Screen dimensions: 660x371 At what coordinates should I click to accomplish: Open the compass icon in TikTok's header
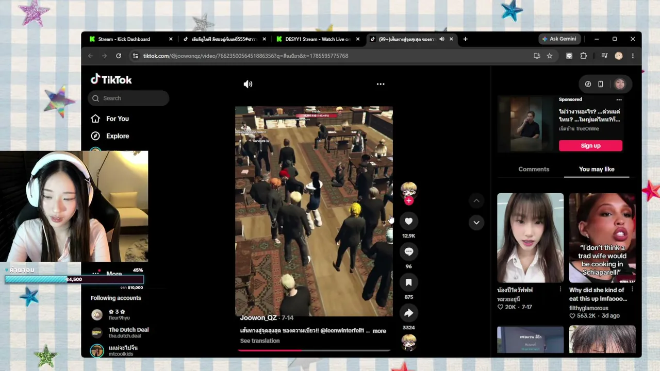(588, 84)
